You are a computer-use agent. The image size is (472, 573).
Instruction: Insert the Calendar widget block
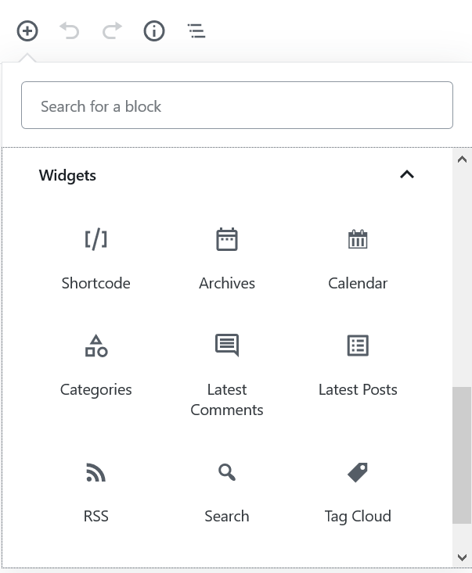(358, 259)
